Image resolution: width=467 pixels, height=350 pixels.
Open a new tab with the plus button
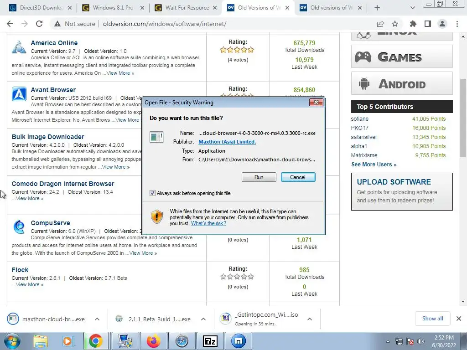click(377, 8)
